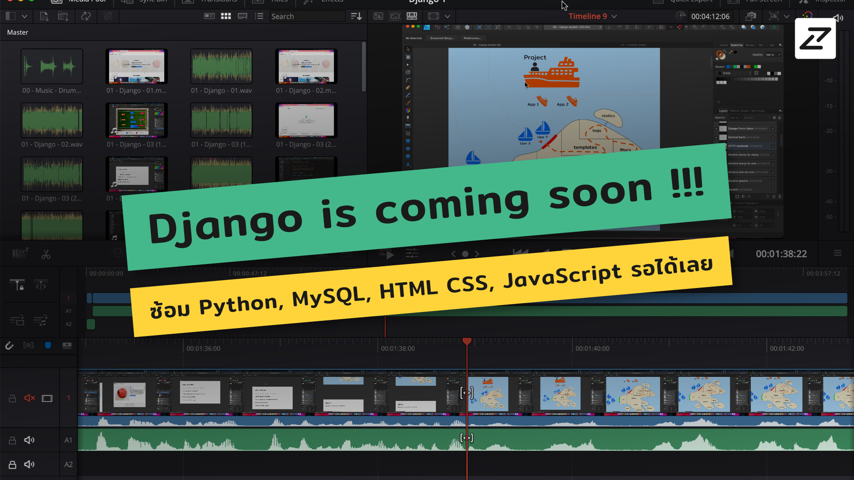Click the Split Clip scissors icon
Viewport: 854px width, 480px height.
click(46, 254)
